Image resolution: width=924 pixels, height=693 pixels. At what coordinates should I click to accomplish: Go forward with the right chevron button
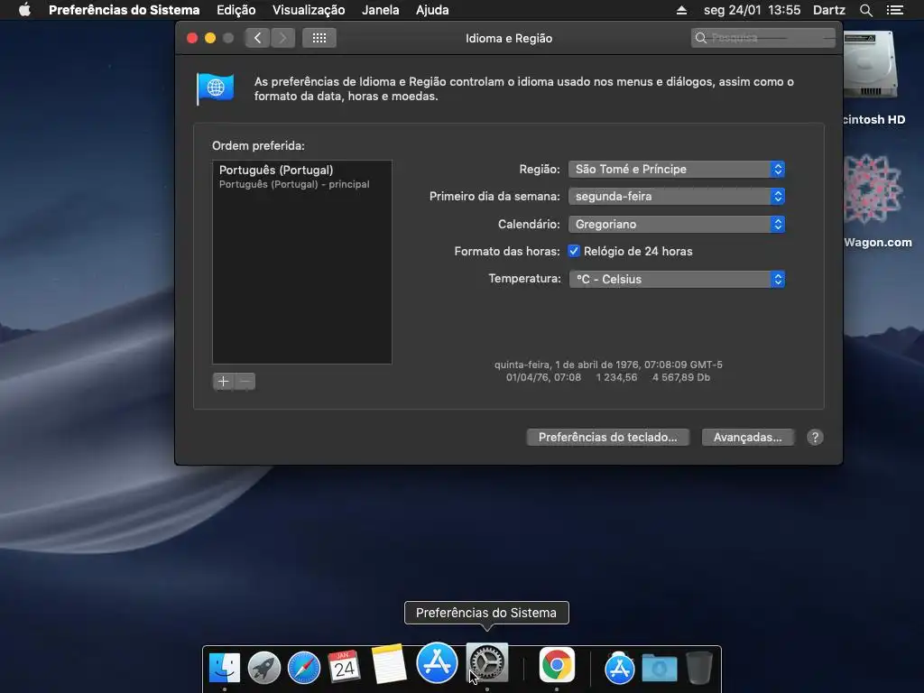click(x=282, y=38)
